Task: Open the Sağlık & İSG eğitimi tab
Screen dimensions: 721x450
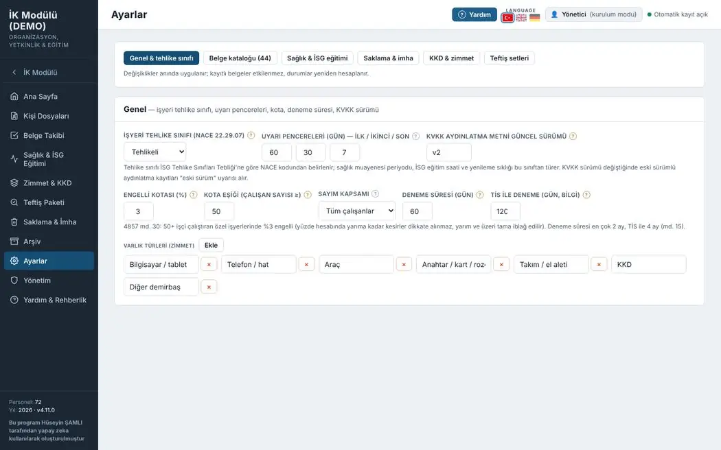Action: click(317, 58)
